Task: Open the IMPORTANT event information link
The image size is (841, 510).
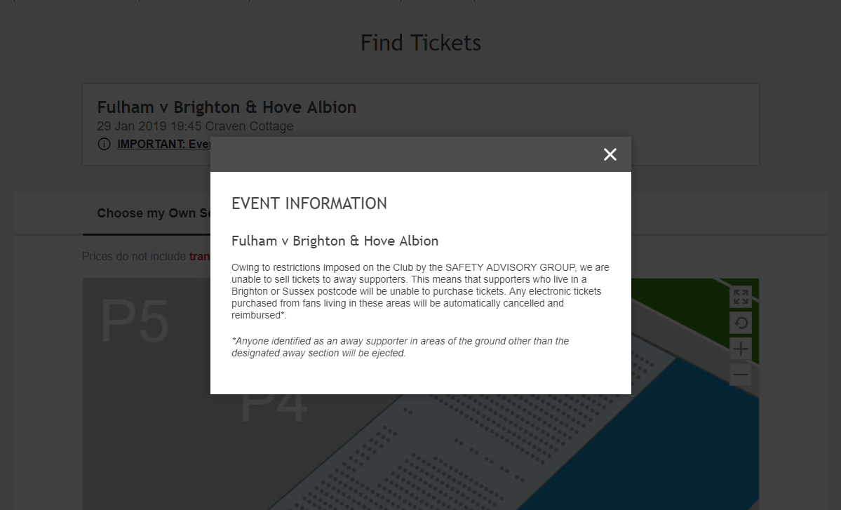Action: pyautogui.click(x=163, y=144)
